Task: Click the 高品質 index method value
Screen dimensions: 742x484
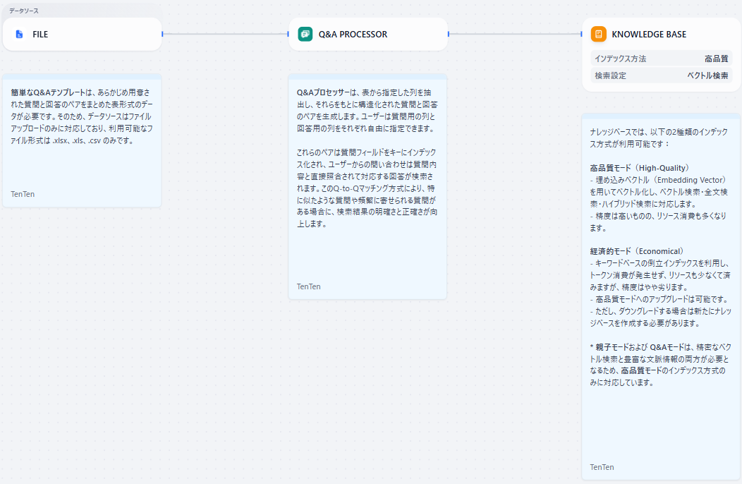Action: [x=716, y=59]
